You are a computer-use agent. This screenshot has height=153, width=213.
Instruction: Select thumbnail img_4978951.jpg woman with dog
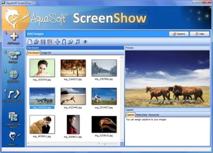(x=42, y=124)
